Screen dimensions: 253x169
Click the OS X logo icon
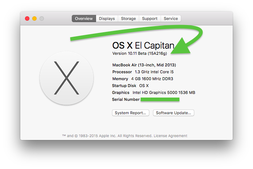(66, 78)
